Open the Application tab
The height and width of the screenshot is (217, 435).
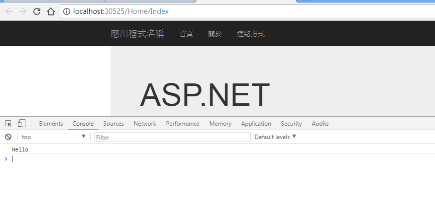(256, 124)
